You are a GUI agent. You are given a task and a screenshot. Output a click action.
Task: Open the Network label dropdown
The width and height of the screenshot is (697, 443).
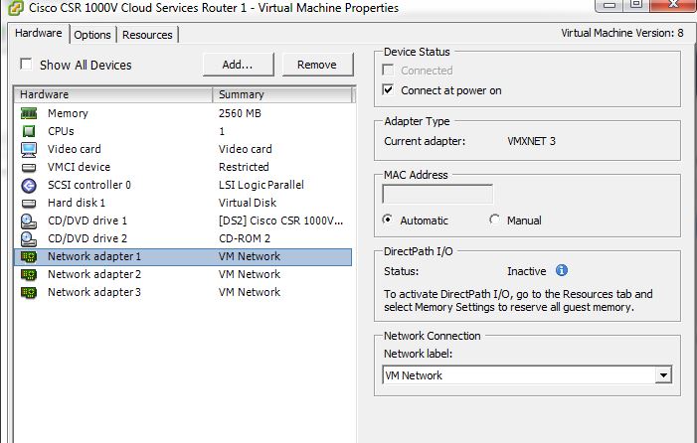click(663, 375)
